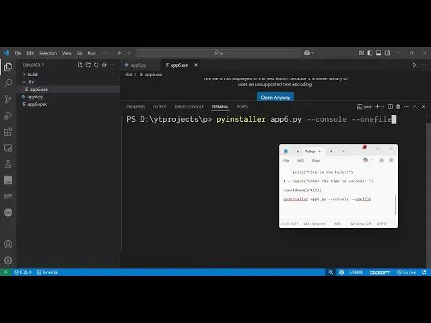Toggle bottom panel visibility

378,53
